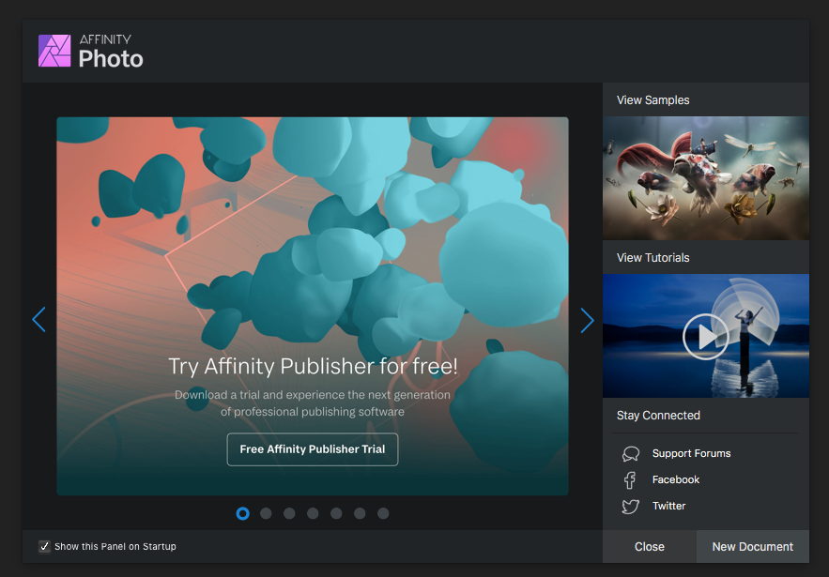Open the Affinity Publisher promo banner image
Viewport: 829px width, 577px height.
pyautogui.click(x=313, y=306)
